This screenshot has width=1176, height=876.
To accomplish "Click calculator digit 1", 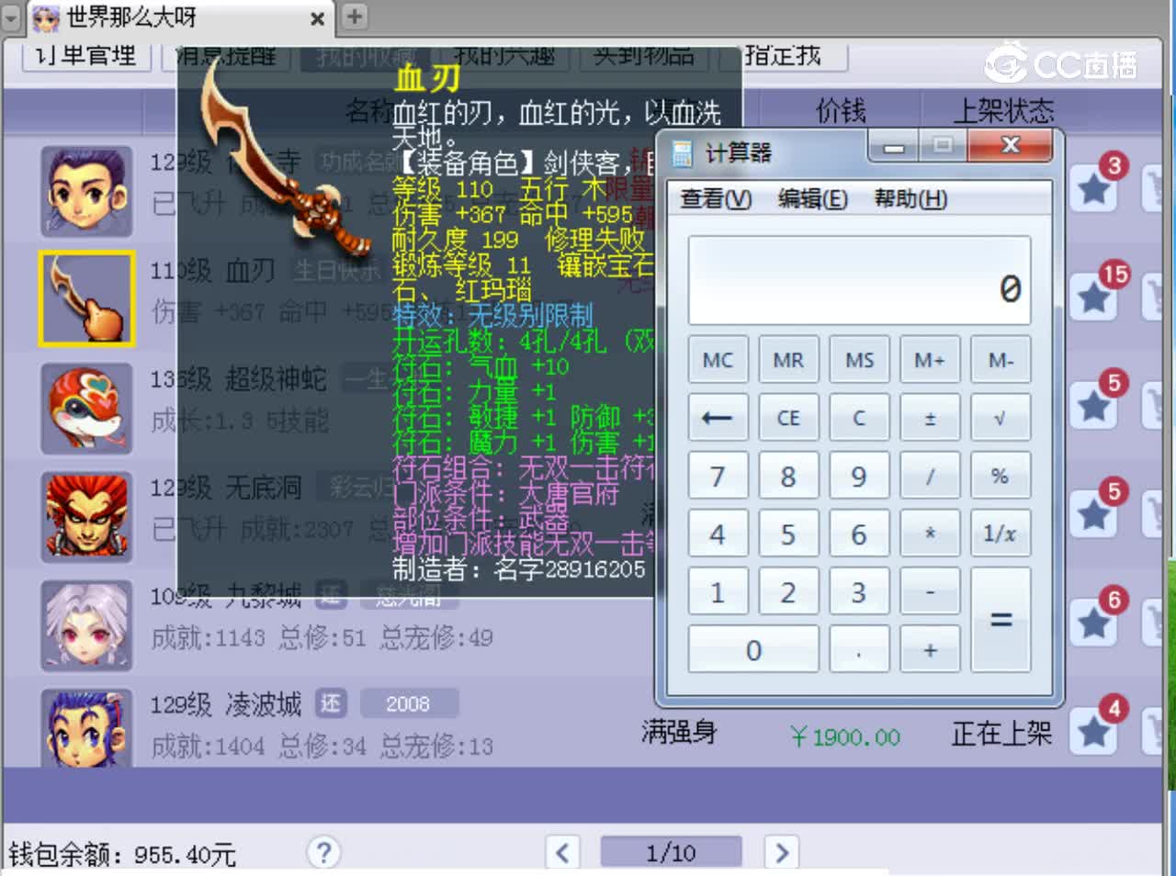I will (x=718, y=592).
